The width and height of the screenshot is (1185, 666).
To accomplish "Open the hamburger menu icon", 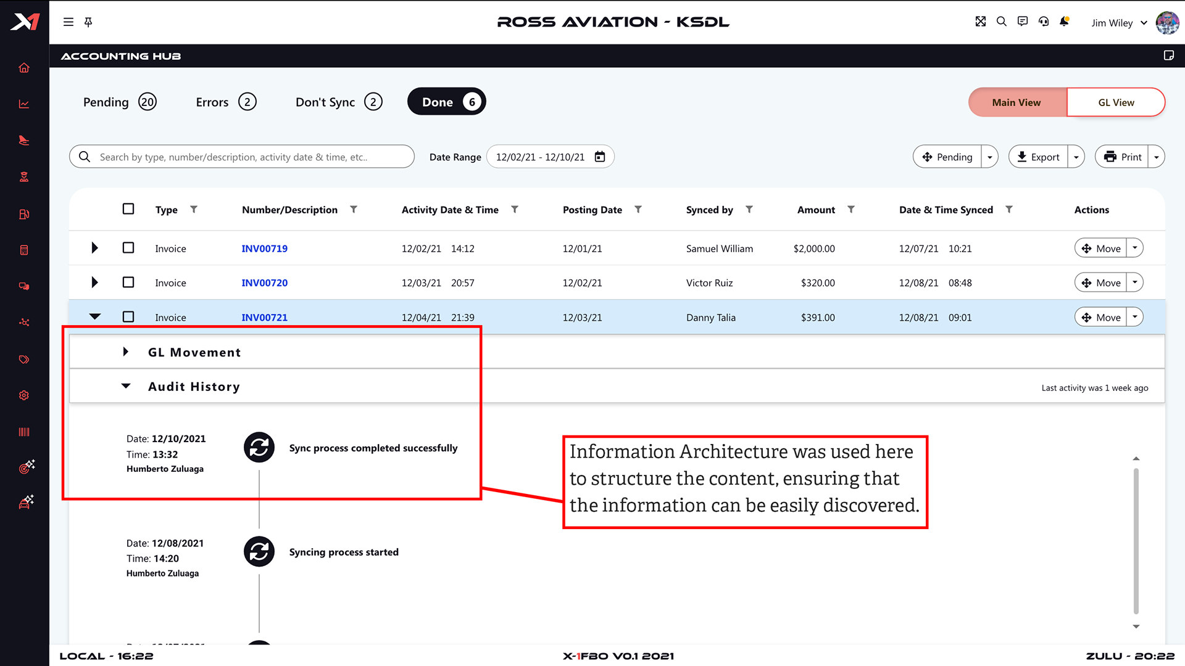I will (x=69, y=22).
